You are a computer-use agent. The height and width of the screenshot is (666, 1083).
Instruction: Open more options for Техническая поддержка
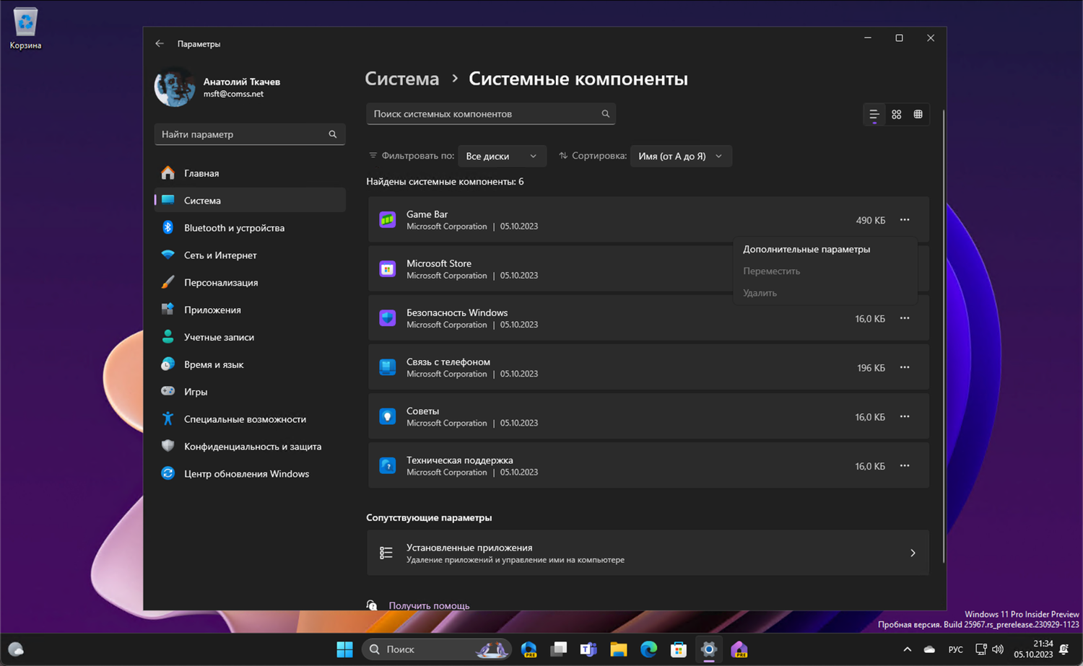(x=905, y=465)
